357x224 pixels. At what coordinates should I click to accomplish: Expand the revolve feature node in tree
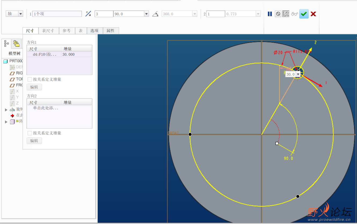coord(6,110)
